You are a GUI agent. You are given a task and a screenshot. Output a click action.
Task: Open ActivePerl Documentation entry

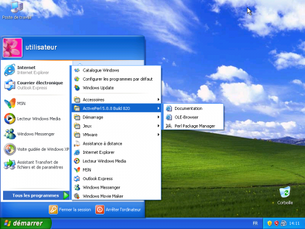193,109
